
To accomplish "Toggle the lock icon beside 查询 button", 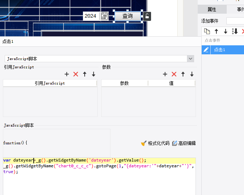I will (147, 16).
